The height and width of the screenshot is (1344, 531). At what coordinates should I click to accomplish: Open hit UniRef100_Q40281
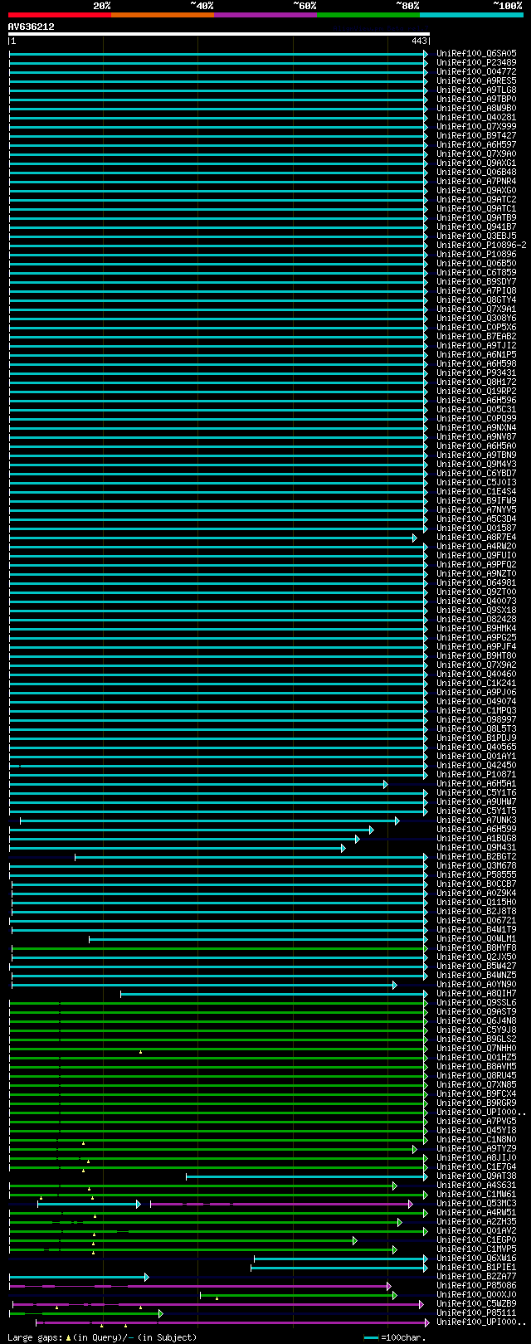[476, 118]
